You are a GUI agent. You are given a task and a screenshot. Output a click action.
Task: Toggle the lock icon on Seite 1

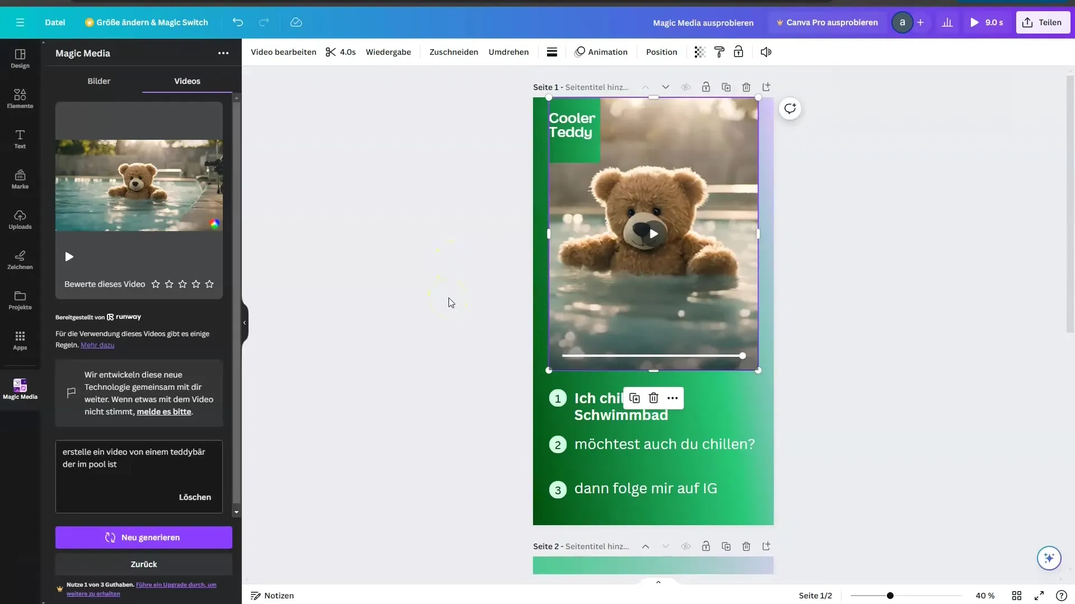pos(705,87)
